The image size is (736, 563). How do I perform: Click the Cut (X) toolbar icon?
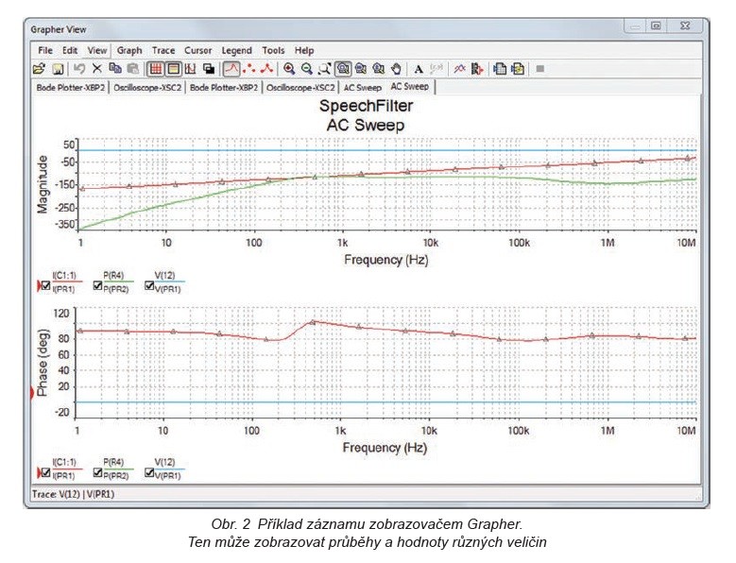96,69
